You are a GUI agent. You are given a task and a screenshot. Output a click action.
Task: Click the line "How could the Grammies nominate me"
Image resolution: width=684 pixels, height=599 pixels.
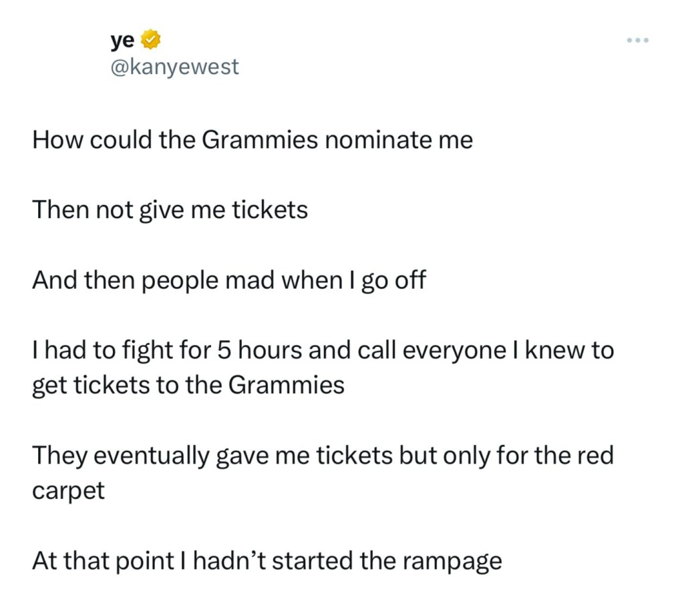coord(252,140)
